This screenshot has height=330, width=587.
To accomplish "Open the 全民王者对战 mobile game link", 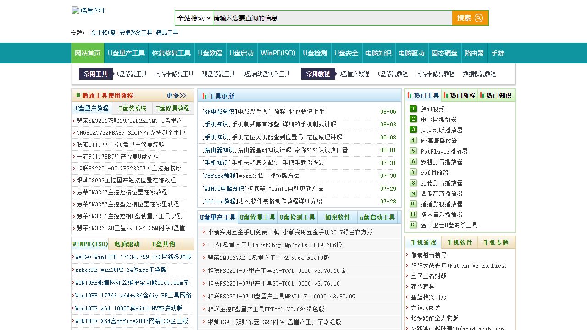I will [428, 276].
